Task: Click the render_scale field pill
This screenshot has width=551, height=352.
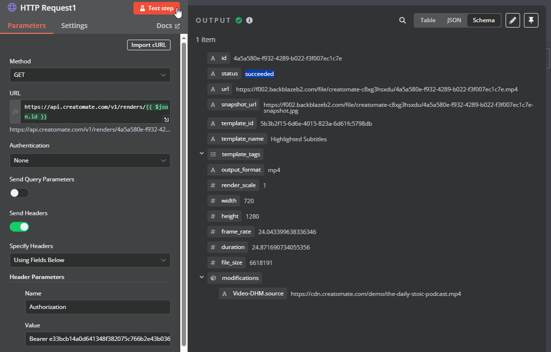Action: (233, 185)
